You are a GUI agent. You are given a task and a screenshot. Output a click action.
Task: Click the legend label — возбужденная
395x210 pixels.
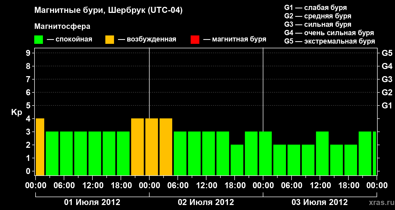pyautogui.click(x=147, y=40)
